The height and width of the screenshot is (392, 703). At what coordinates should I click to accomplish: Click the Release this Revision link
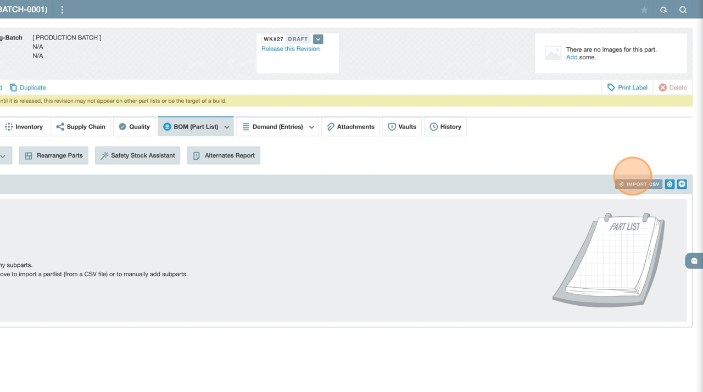pyautogui.click(x=290, y=49)
